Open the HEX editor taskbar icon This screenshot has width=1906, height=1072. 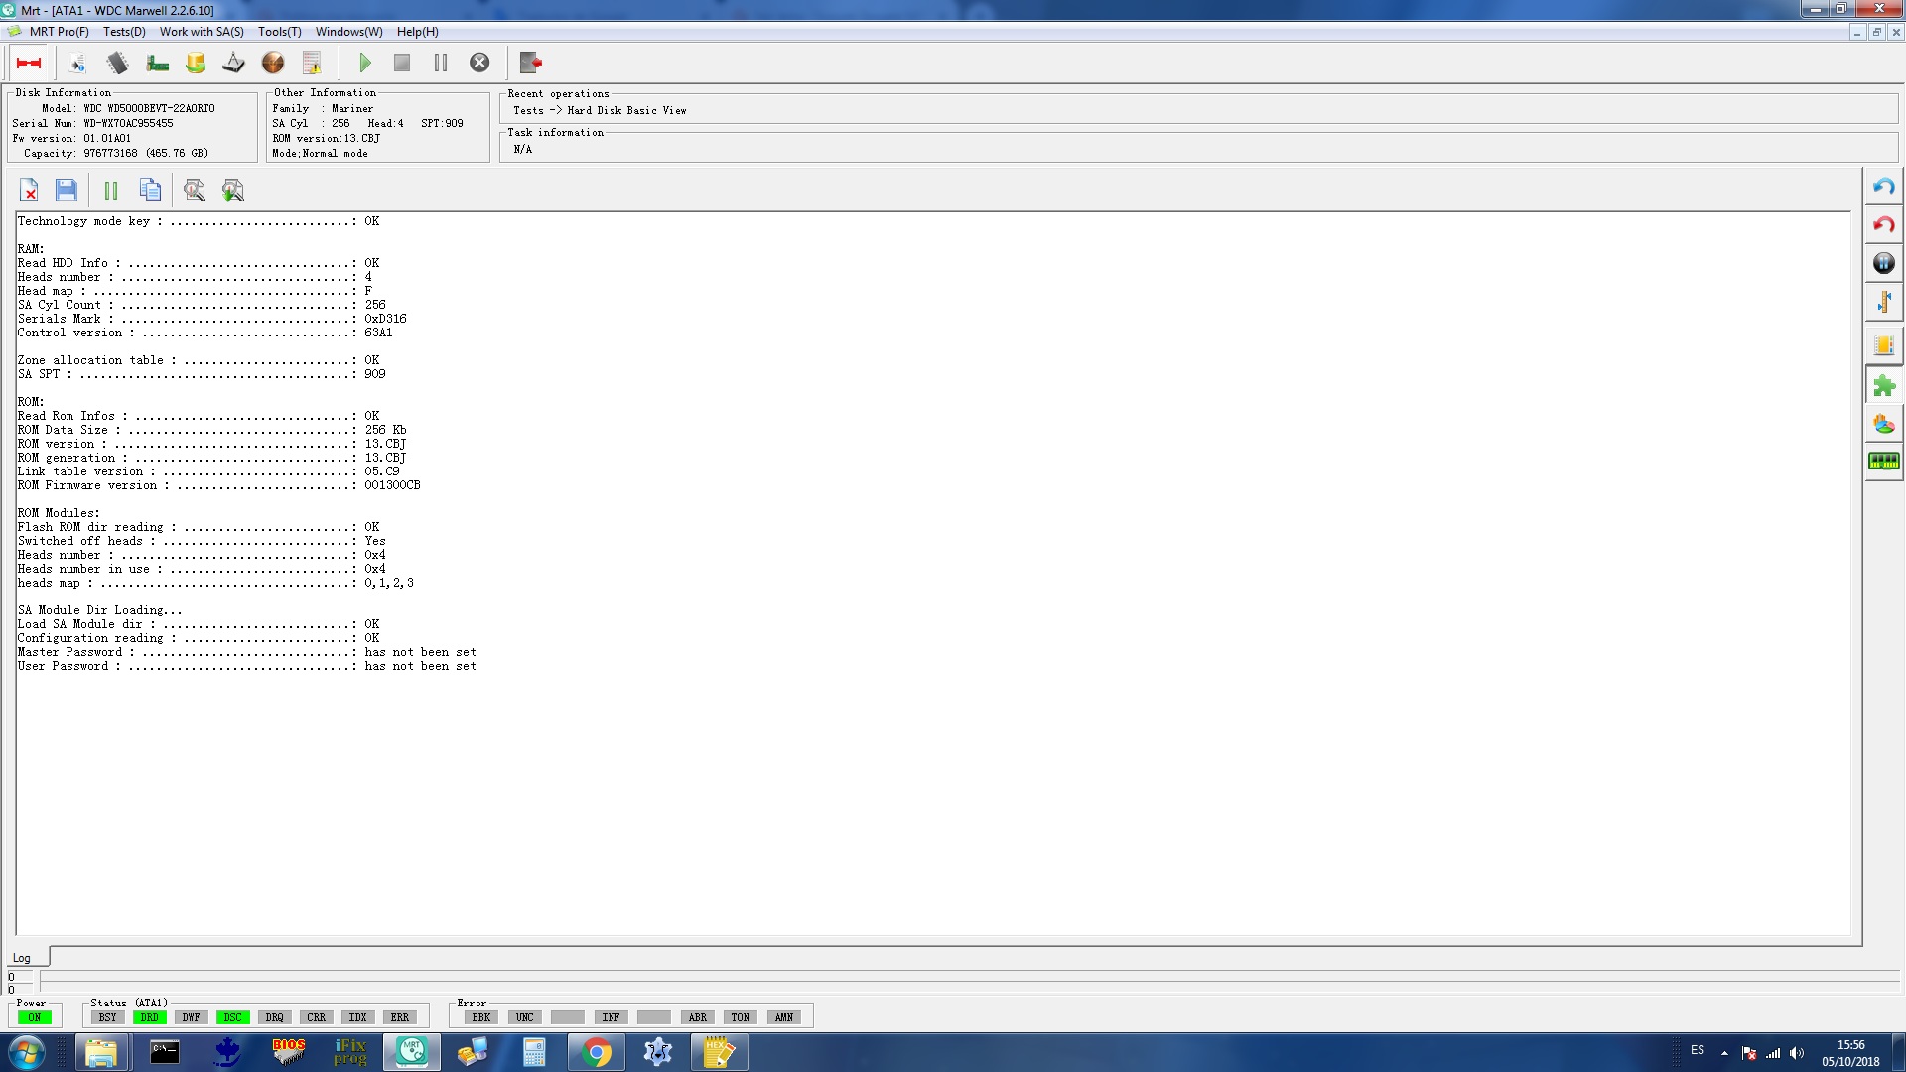point(719,1052)
